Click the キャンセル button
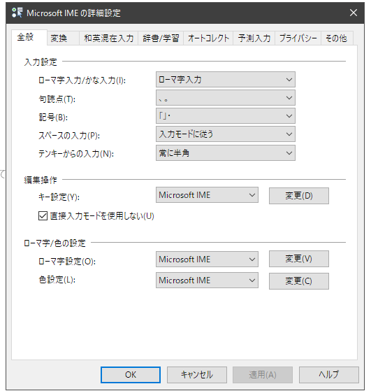Screen dimensions: 371x391 197,375
